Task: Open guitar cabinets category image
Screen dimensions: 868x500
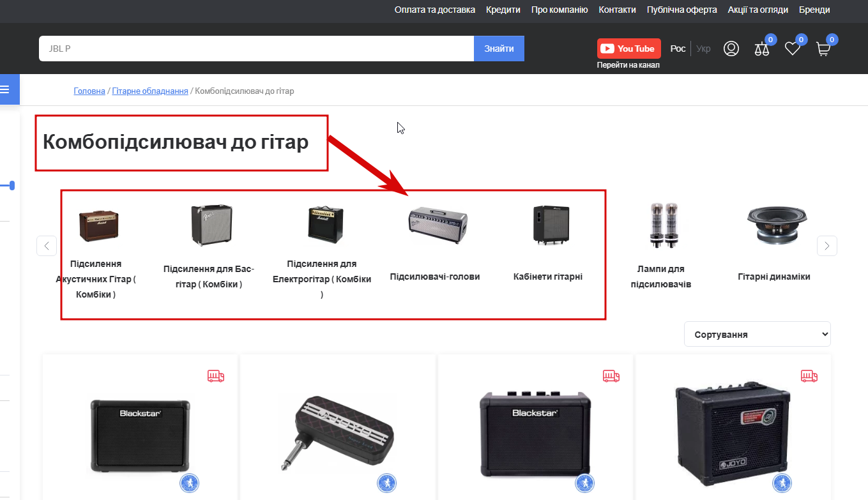Action: coord(551,225)
